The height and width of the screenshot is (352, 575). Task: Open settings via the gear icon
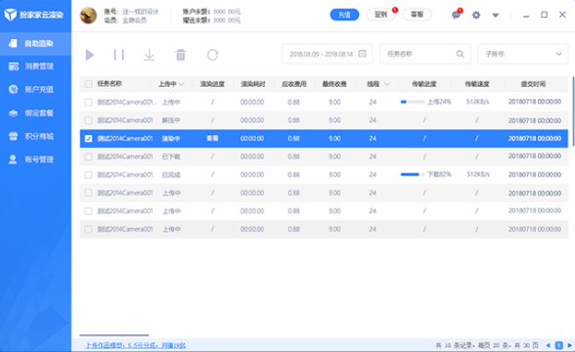pos(476,15)
